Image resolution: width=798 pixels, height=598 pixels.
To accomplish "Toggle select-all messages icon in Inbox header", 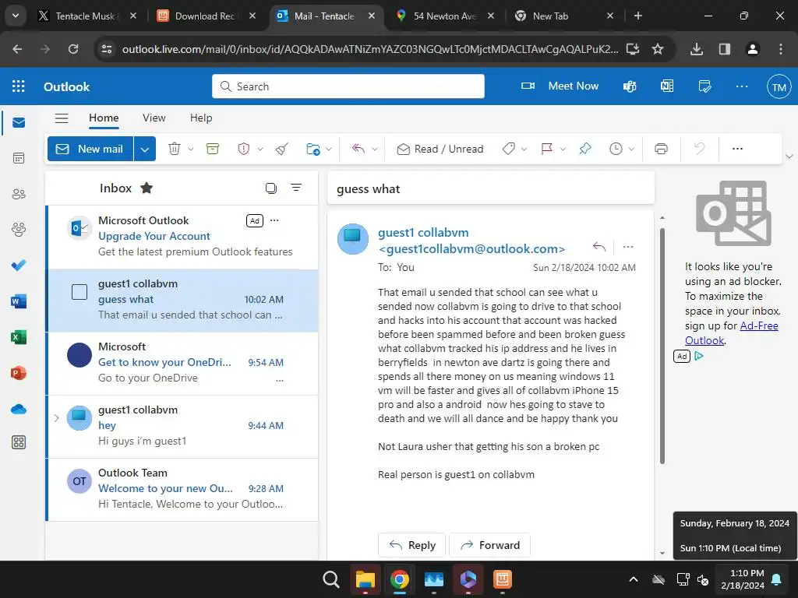I will (271, 188).
